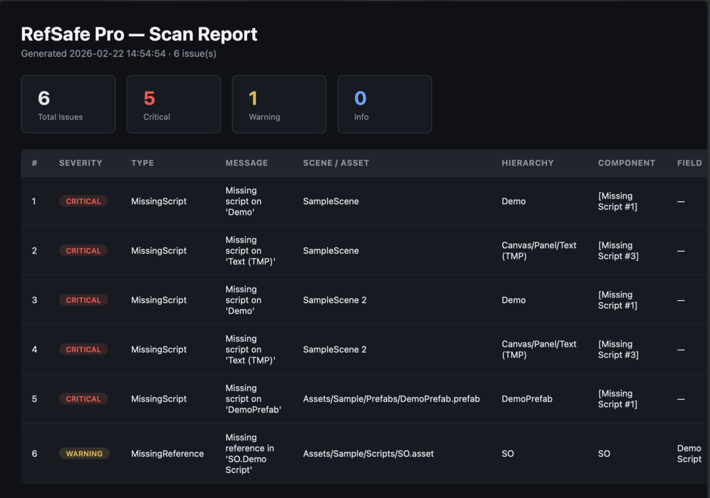Viewport: 710px width, 498px height.
Task: Click SampleScene 2 in row 3
Action: (335, 300)
